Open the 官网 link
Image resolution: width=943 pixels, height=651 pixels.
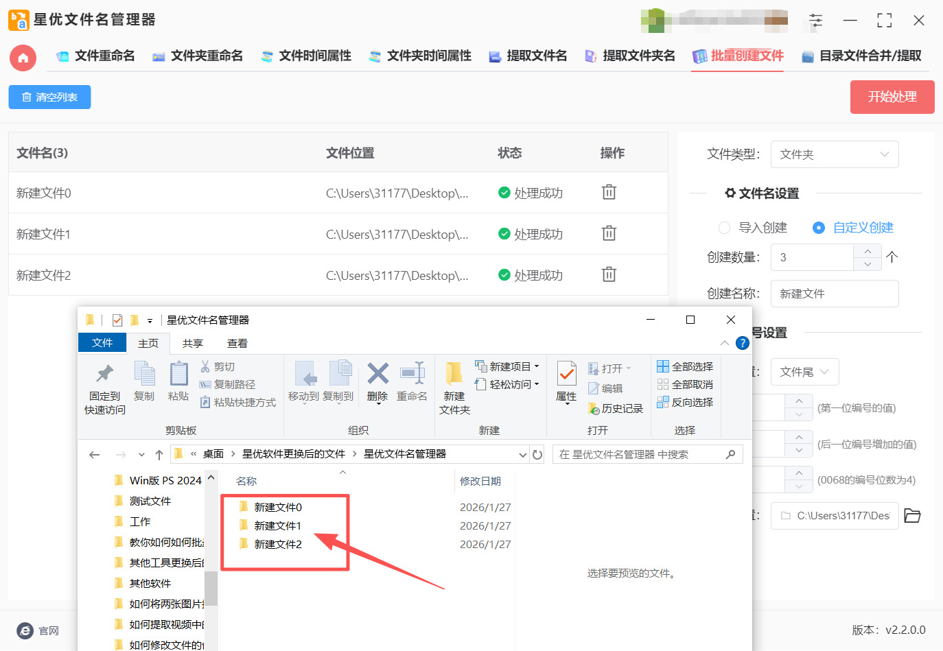point(38,630)
